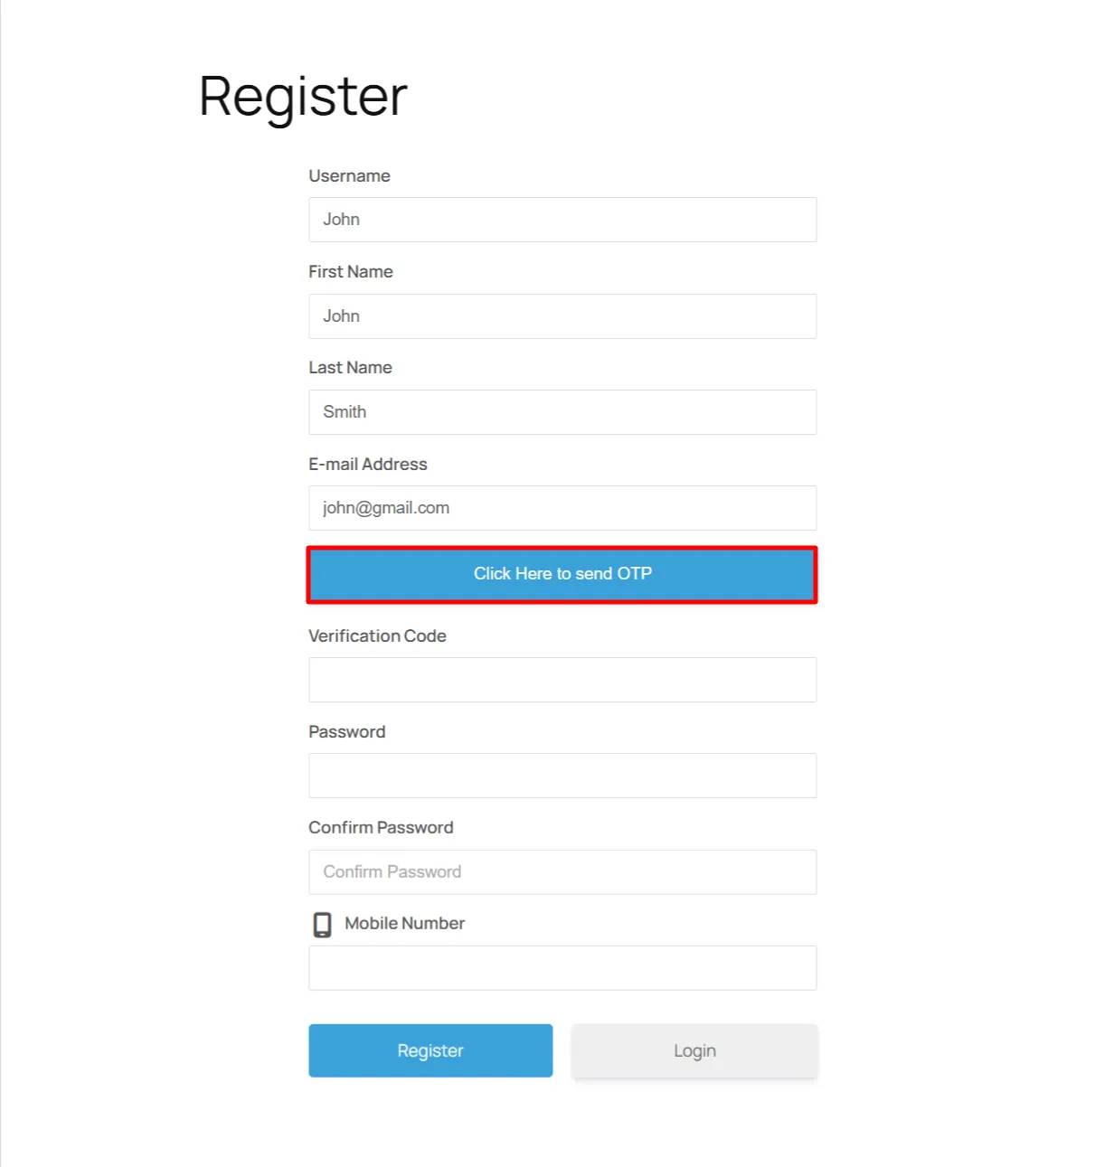Click the E-mail Address label
Viewport: 1114px width, 1167px height.
click(x=368, y=464)
